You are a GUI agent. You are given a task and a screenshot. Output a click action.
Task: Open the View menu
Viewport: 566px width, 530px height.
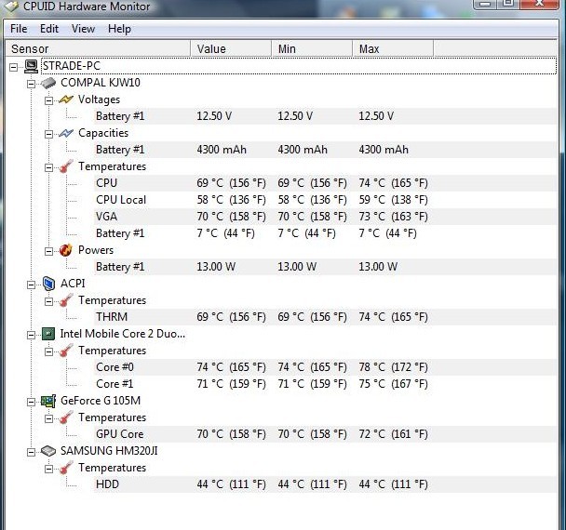pyautogui.click(x=84, y=29)
